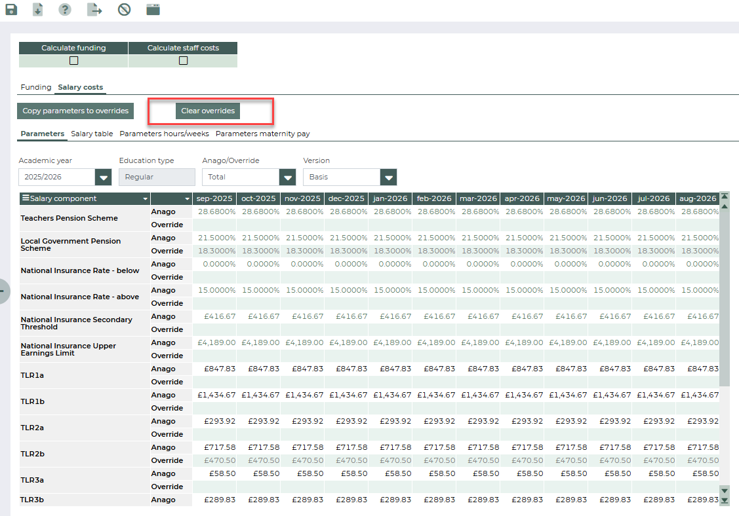Open the Salary component hamburger menu
Image resolution: width=739 pixels, height=516 pixels.
pyautogui.click(x=26, y=198)
